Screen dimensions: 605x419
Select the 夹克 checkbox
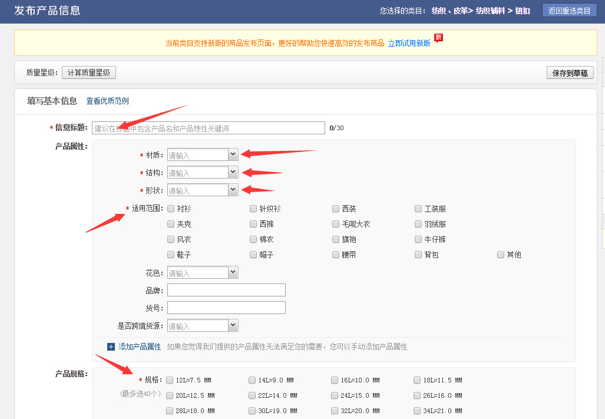tap(171, 224)
